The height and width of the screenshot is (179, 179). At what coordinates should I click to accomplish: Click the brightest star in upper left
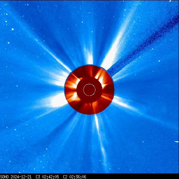coord(13,29)
